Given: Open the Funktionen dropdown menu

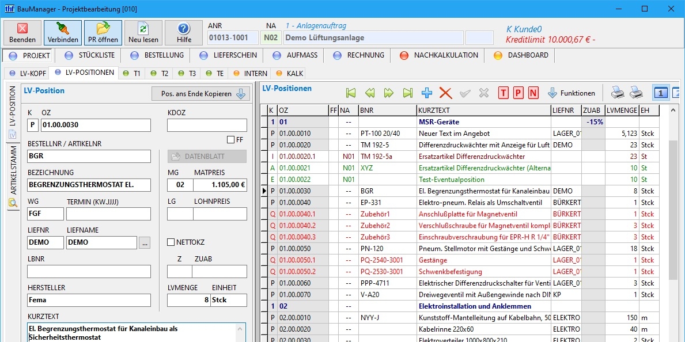Looking at the screenshot, I should pyautogui.click(x=571, y=93).
